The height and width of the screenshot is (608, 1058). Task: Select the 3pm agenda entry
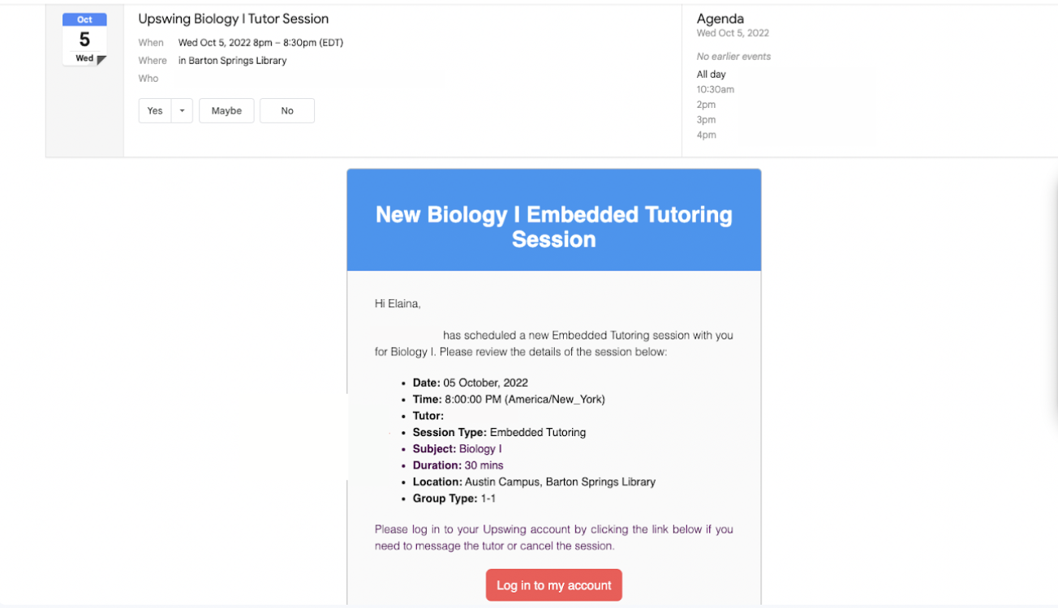coord(706,120)
